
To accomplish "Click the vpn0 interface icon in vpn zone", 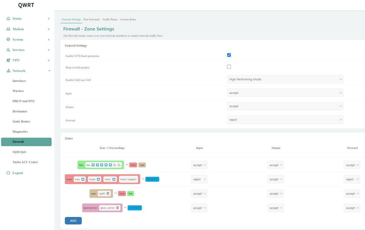I will pyautogui.click(x=108, y=193).
